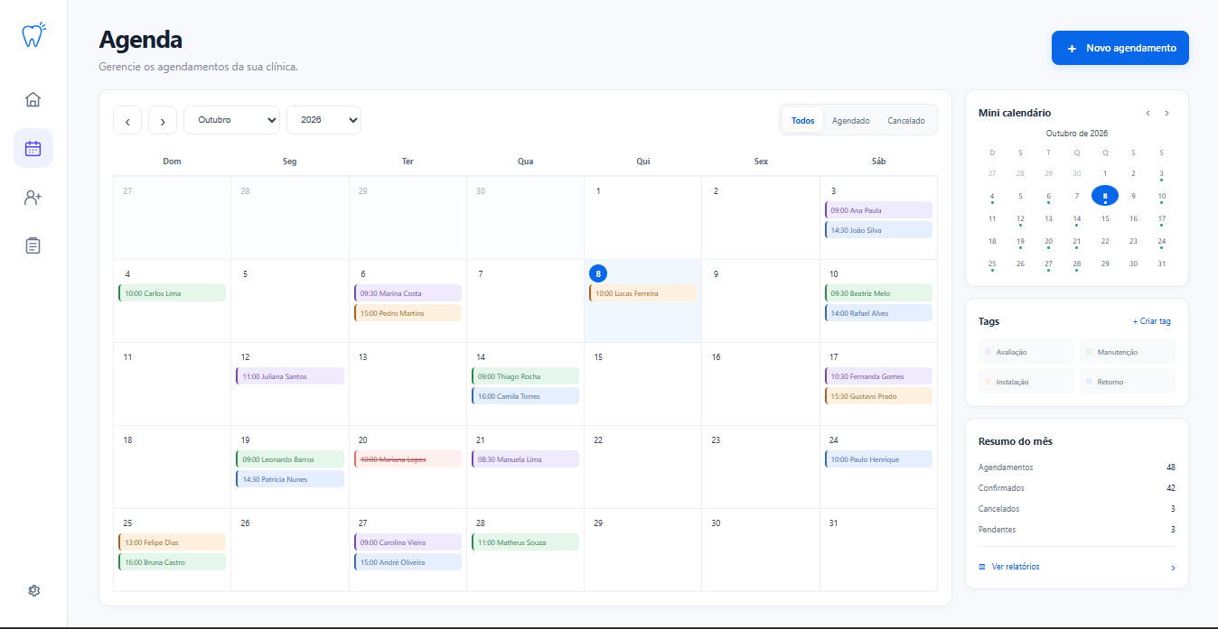Click the Confirmados row label
Image resolution: width=1218 pixels, height=629 pixels.
tap(1001, 488)
